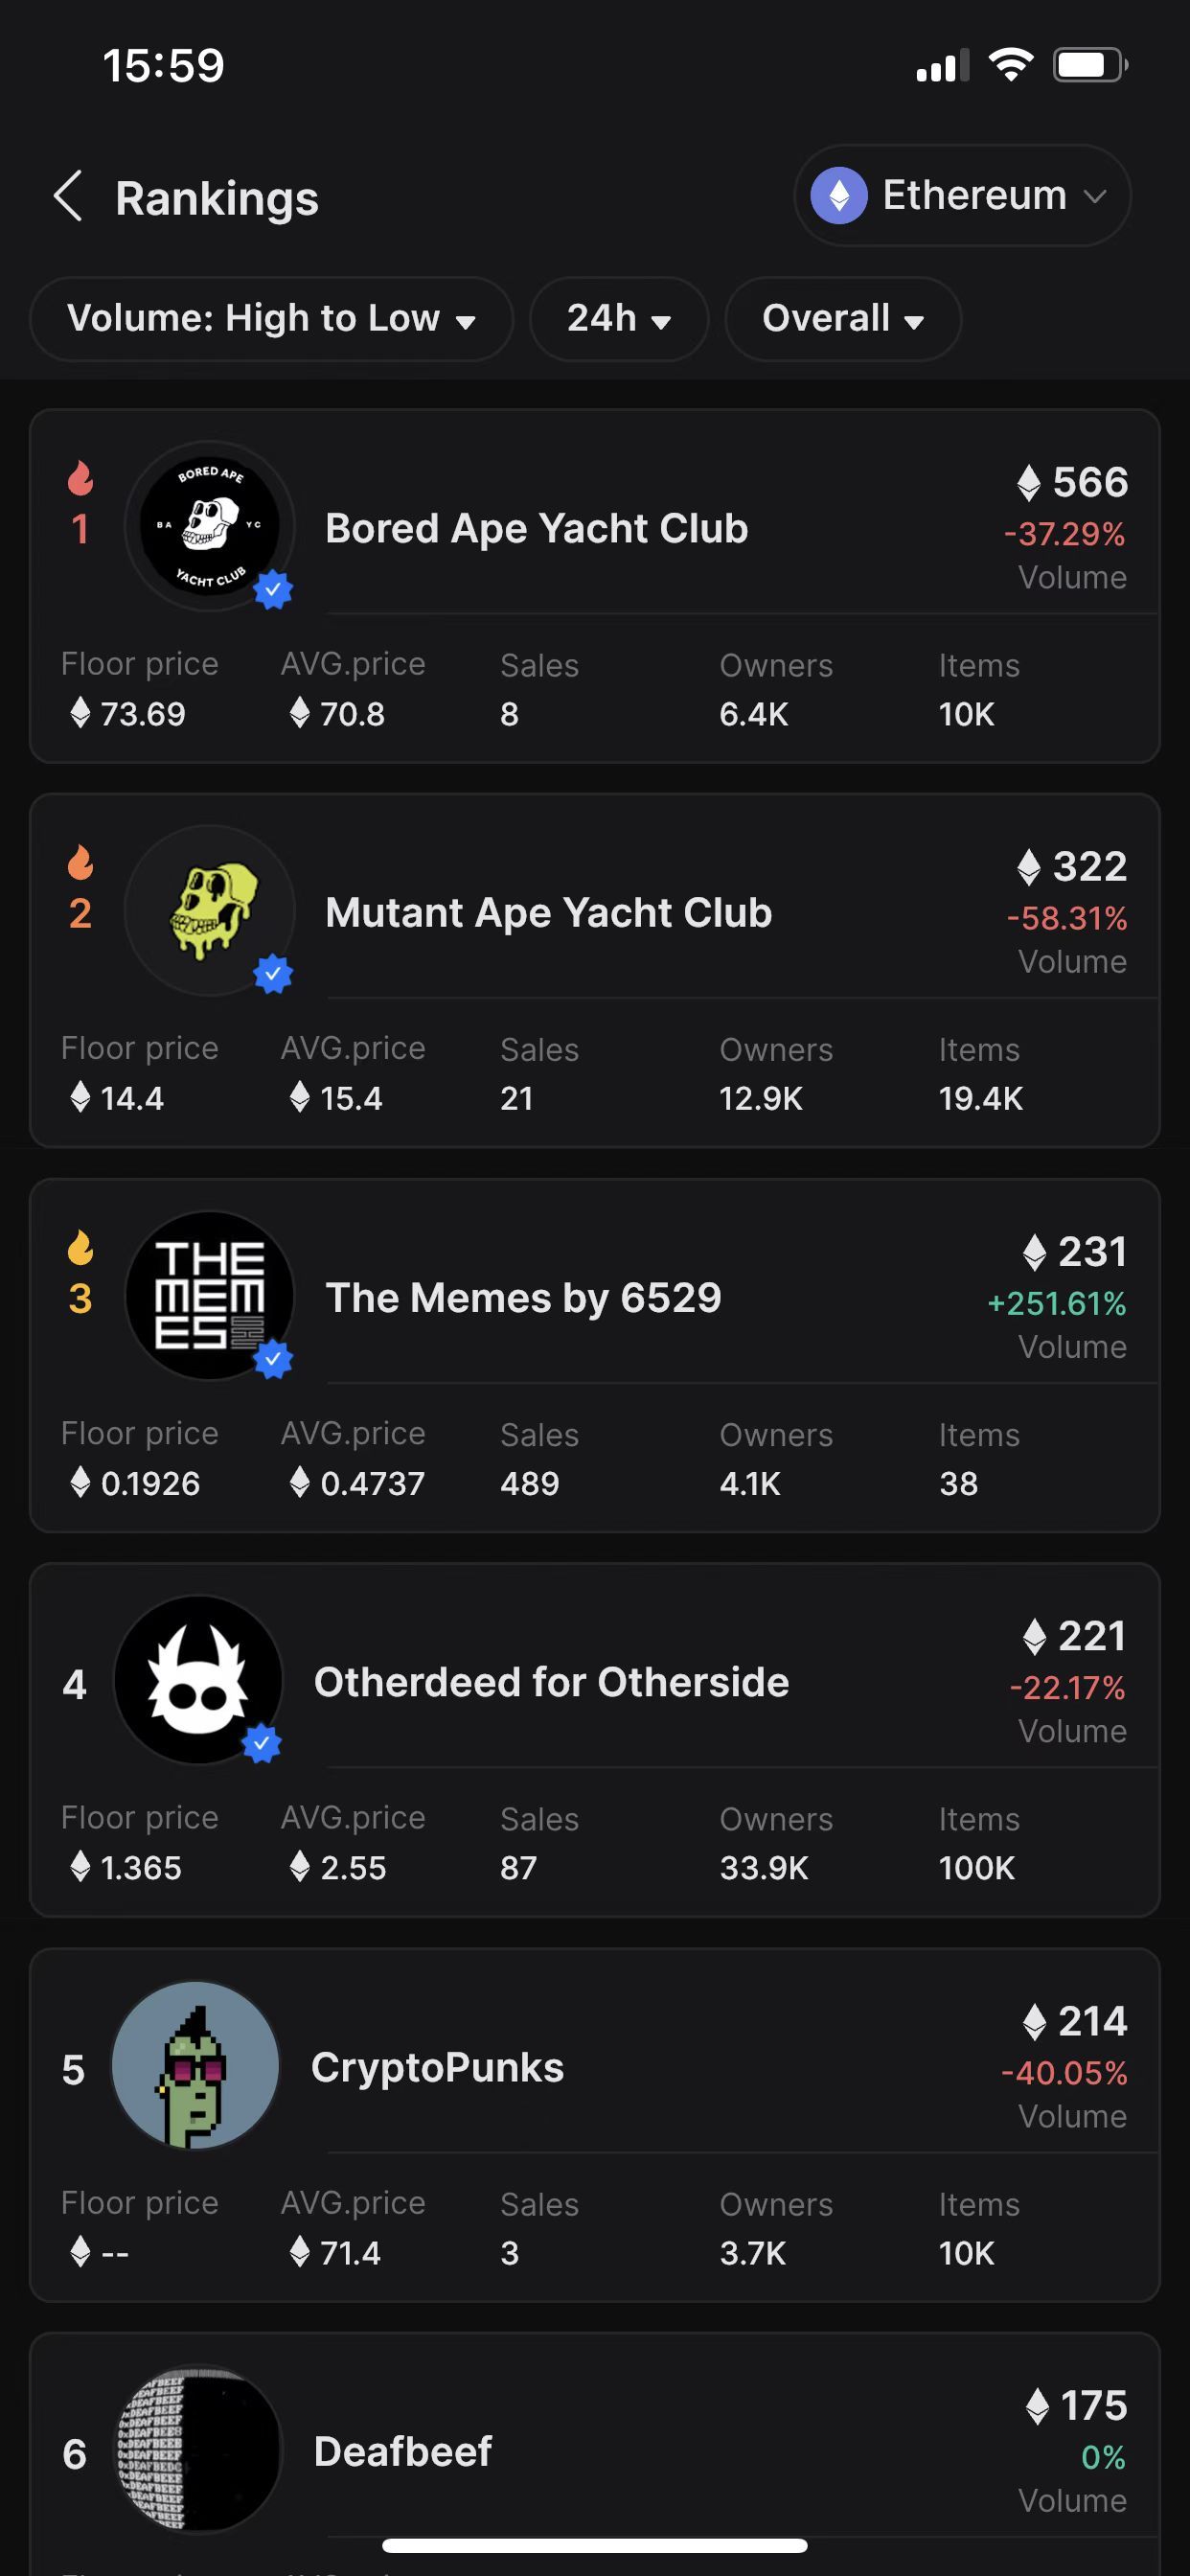This screenshot has height=2576, width=1190.
Task: Expand the Ethereum chain dropdown
Action: [962, 196]
